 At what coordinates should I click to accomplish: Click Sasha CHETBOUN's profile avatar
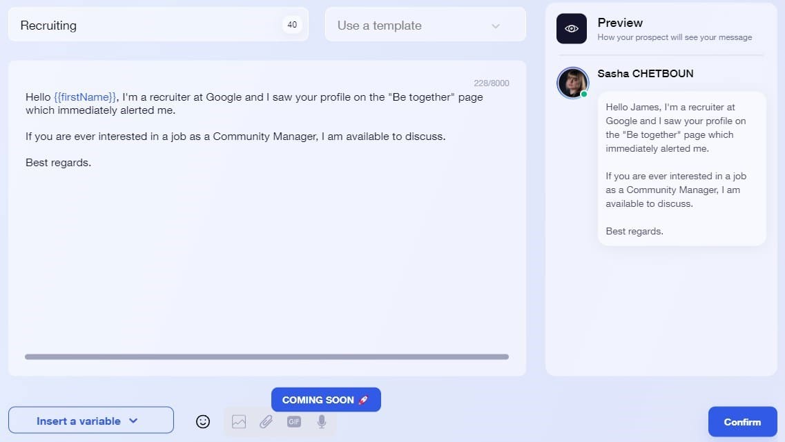pos(572,83)
